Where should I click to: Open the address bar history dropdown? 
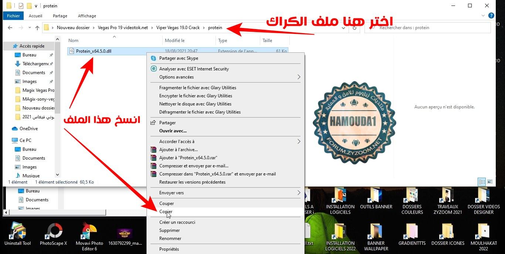click(x=343, y=28)
